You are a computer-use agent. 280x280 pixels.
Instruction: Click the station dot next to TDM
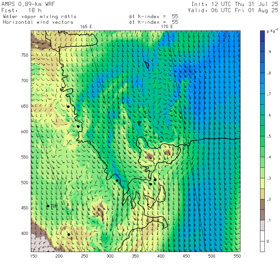pyautogui.click(x=48, y=206)
